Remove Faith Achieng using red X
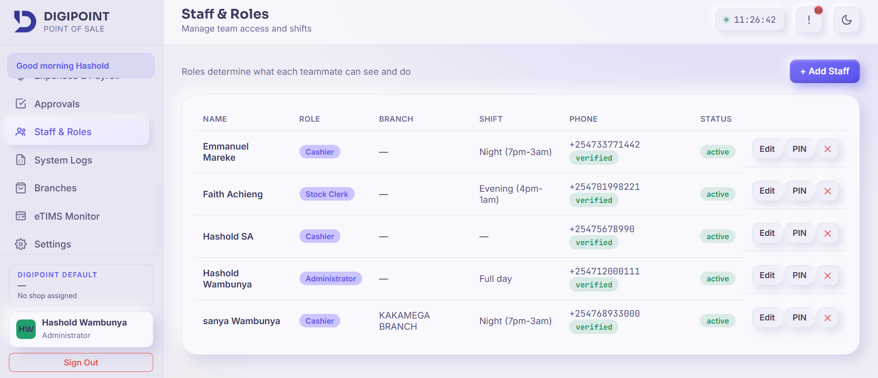Image resolution: width=878 pixels, height=378 pixels. point(827,191)
